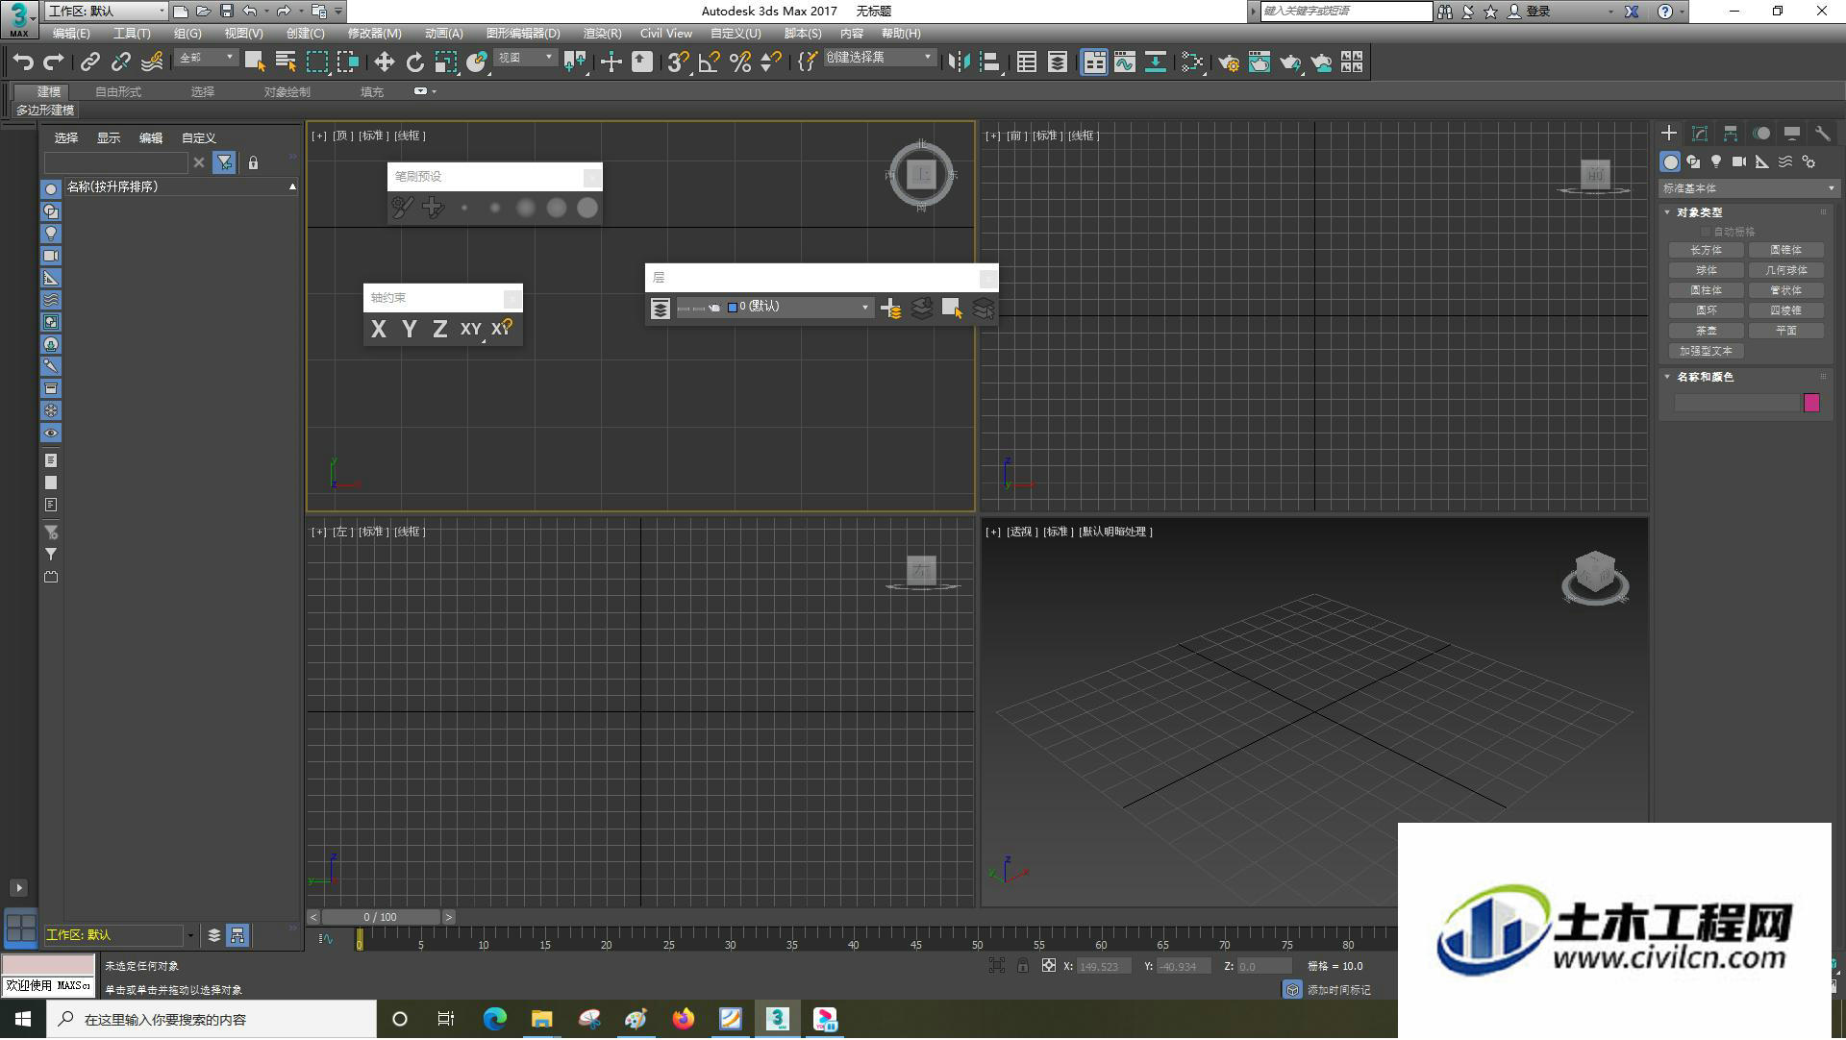Click the Align tool icon
Screen dimensions: 1846x1040
click(x=989, y=62)
